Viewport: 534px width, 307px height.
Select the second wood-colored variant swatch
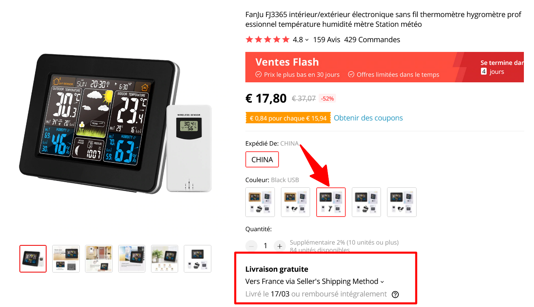(296, 202)
